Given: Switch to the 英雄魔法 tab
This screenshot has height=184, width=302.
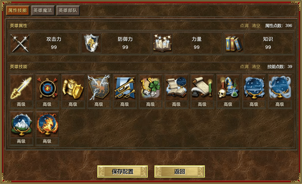Looking at the screenshot, I should [43, 11].
